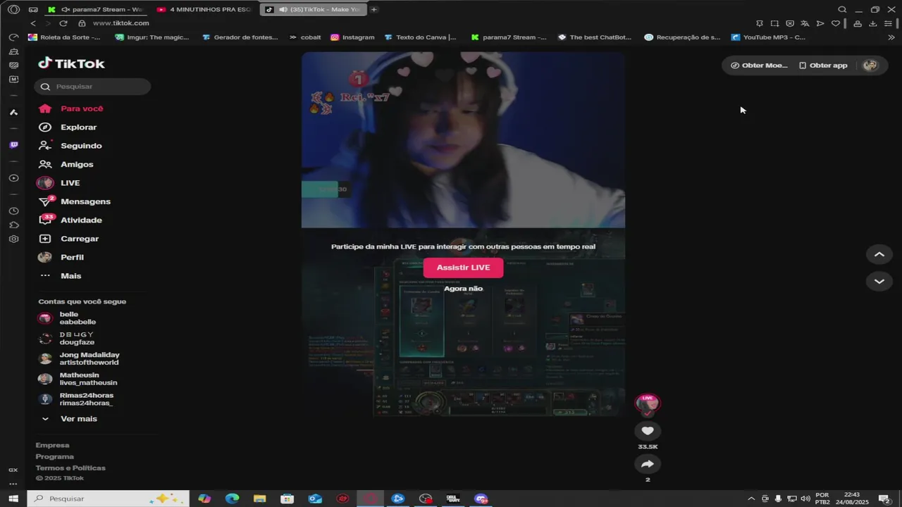
Task: Expand Ver mais followed accounts
Action: [x=69, y=419]
